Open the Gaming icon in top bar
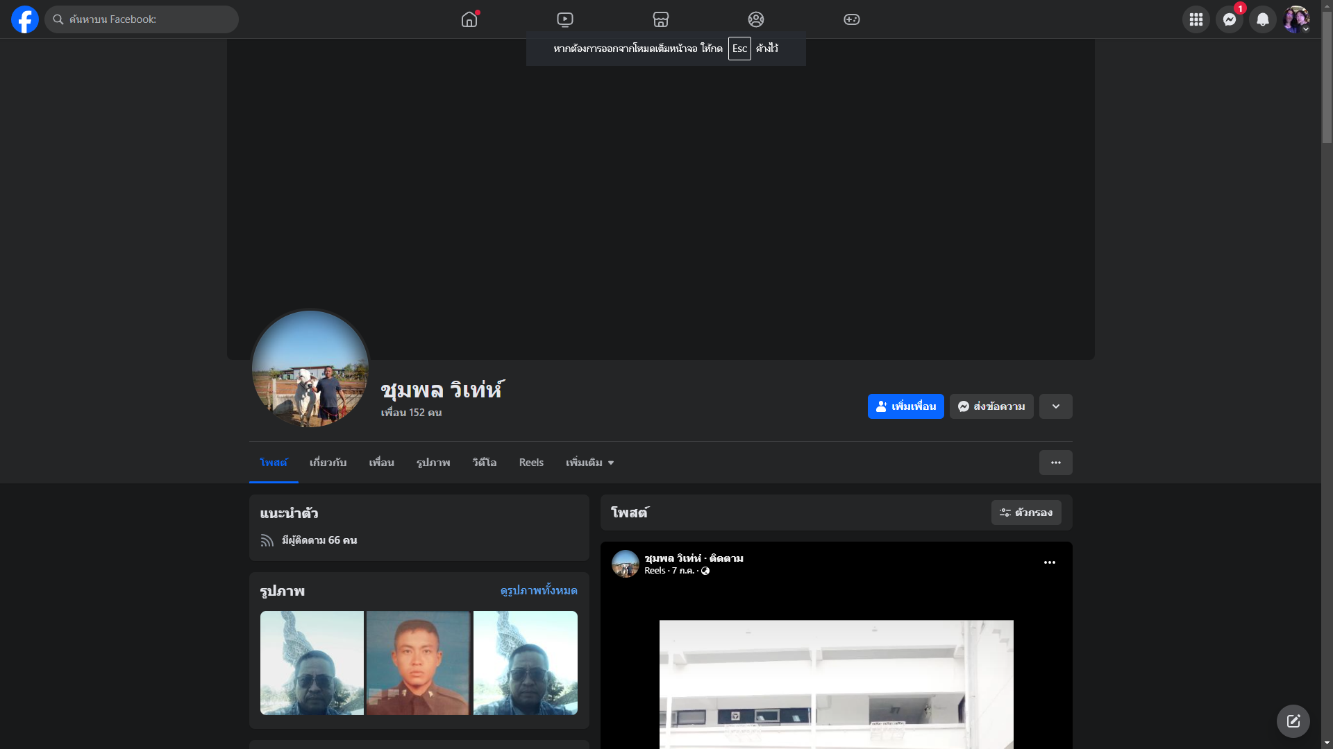 click(852, 19)
